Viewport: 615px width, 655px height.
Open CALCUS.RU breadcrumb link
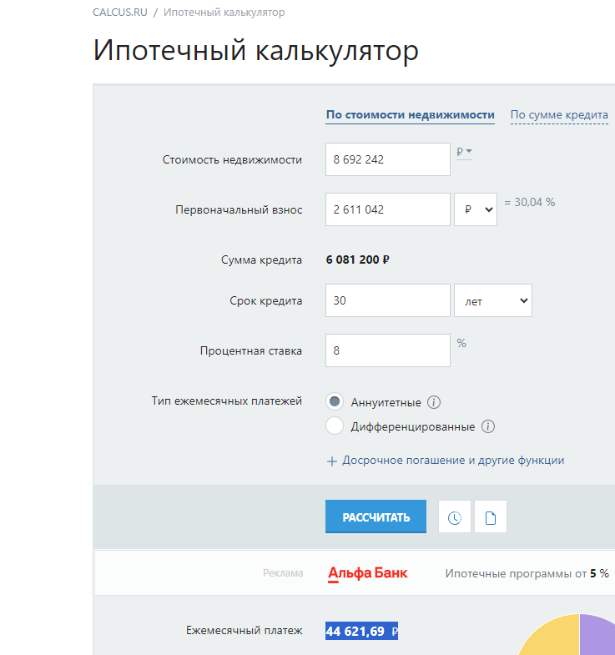(x=119, y=13)
